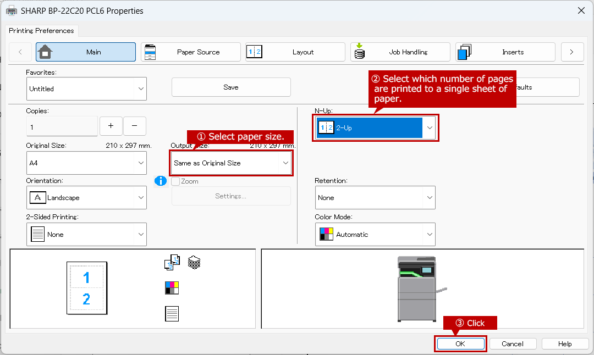Open the Retention dropdown showing None
Viewport: 594px width, 355px height.
click(375, 198)
